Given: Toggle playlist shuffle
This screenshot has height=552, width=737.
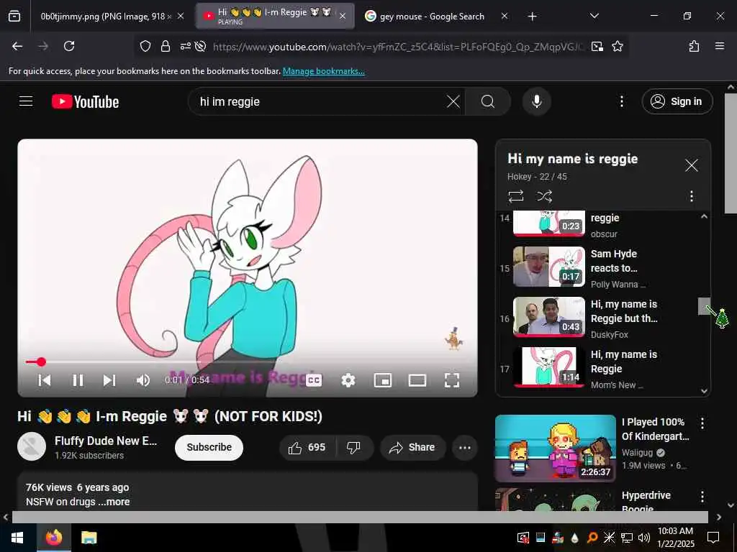Looking at the screenshot, I should pos(544,195).
